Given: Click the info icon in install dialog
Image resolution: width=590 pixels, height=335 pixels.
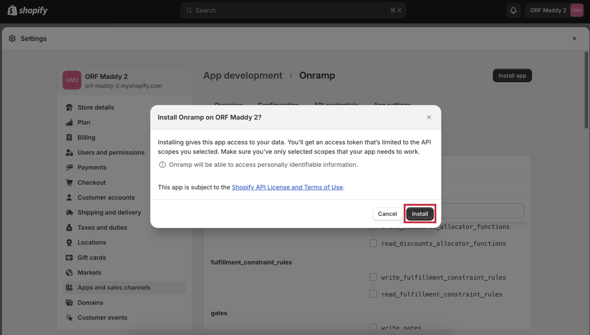Looking at the screenshot, I should (162, 165).
